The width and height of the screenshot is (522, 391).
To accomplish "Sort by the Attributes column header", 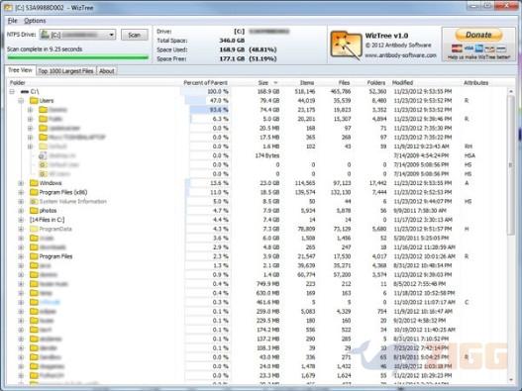I will click(476, 82).
